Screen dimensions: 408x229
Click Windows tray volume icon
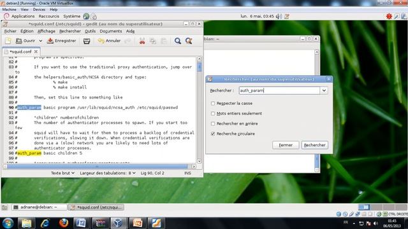point(375,223)
